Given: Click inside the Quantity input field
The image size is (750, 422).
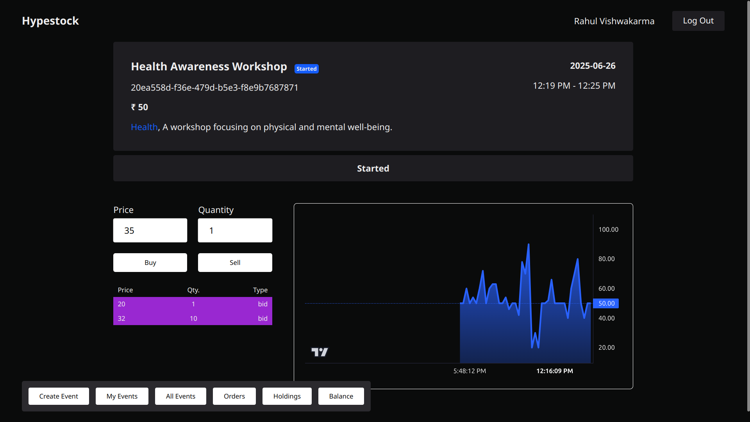Looking at the screenshot, I should [234, 230].
